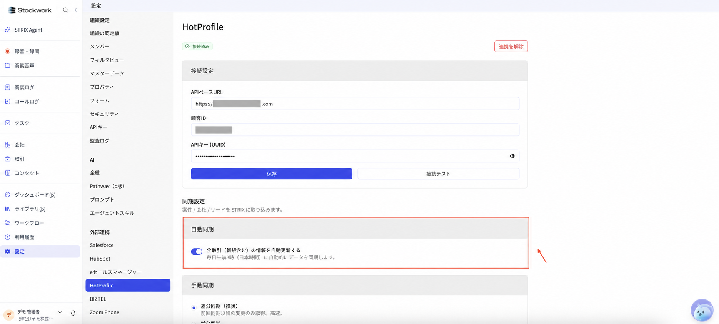Open フォーム settings

(x=100, y=100)
